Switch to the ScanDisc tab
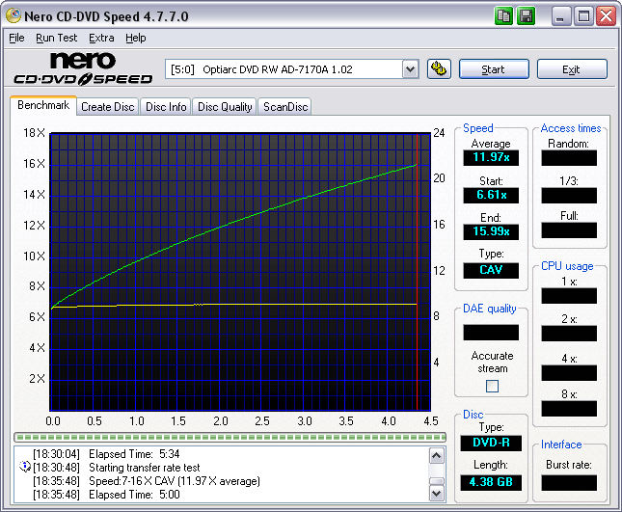This screenshot has height=512, width=622. coord(285,107)
